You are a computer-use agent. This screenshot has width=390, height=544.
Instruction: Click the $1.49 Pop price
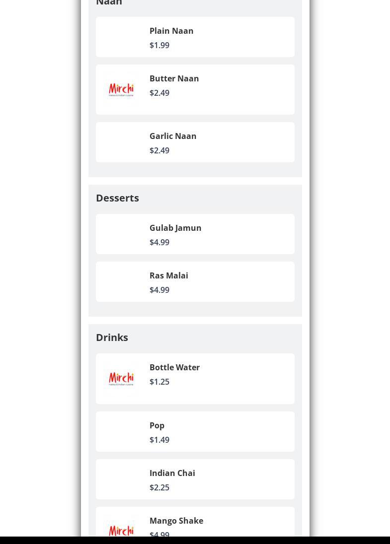tap(159, 440)
